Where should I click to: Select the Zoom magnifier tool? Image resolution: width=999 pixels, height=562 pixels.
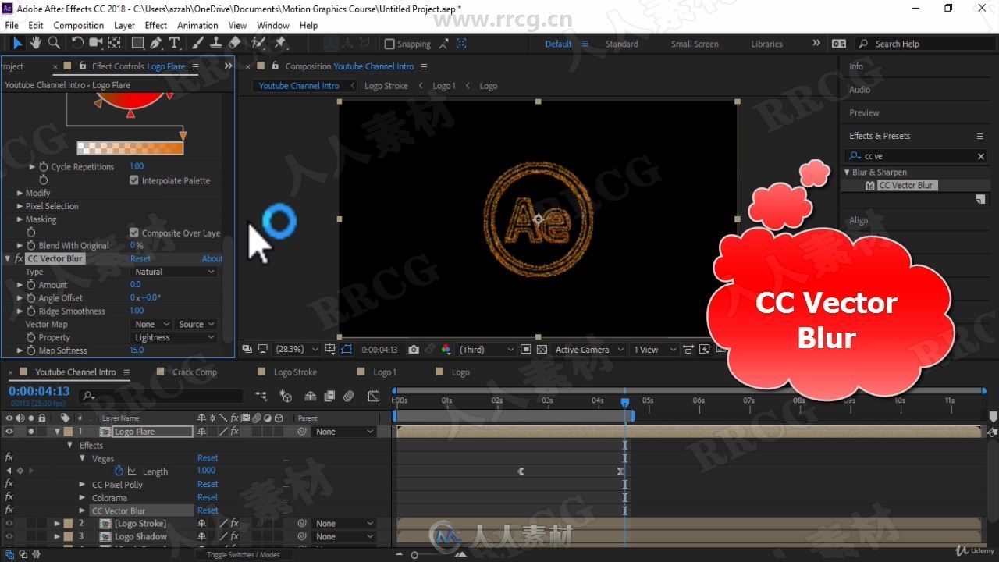(54, 44)
